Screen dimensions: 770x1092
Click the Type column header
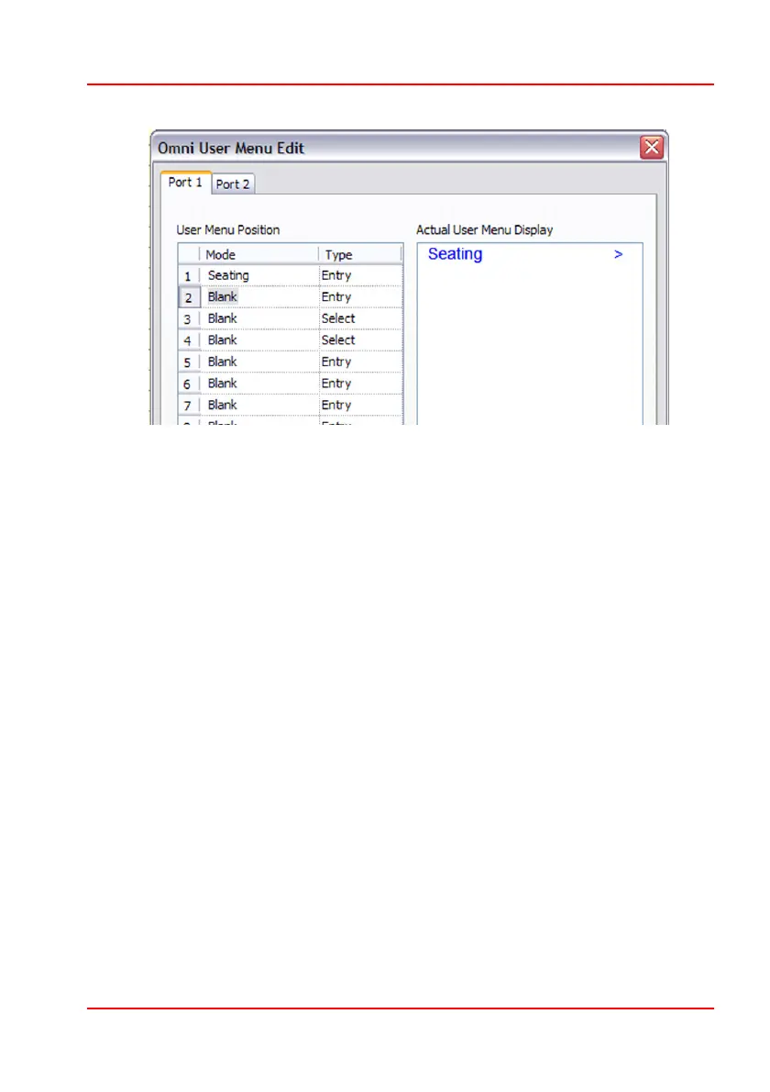pyautogui.click(x=359, y=254)
